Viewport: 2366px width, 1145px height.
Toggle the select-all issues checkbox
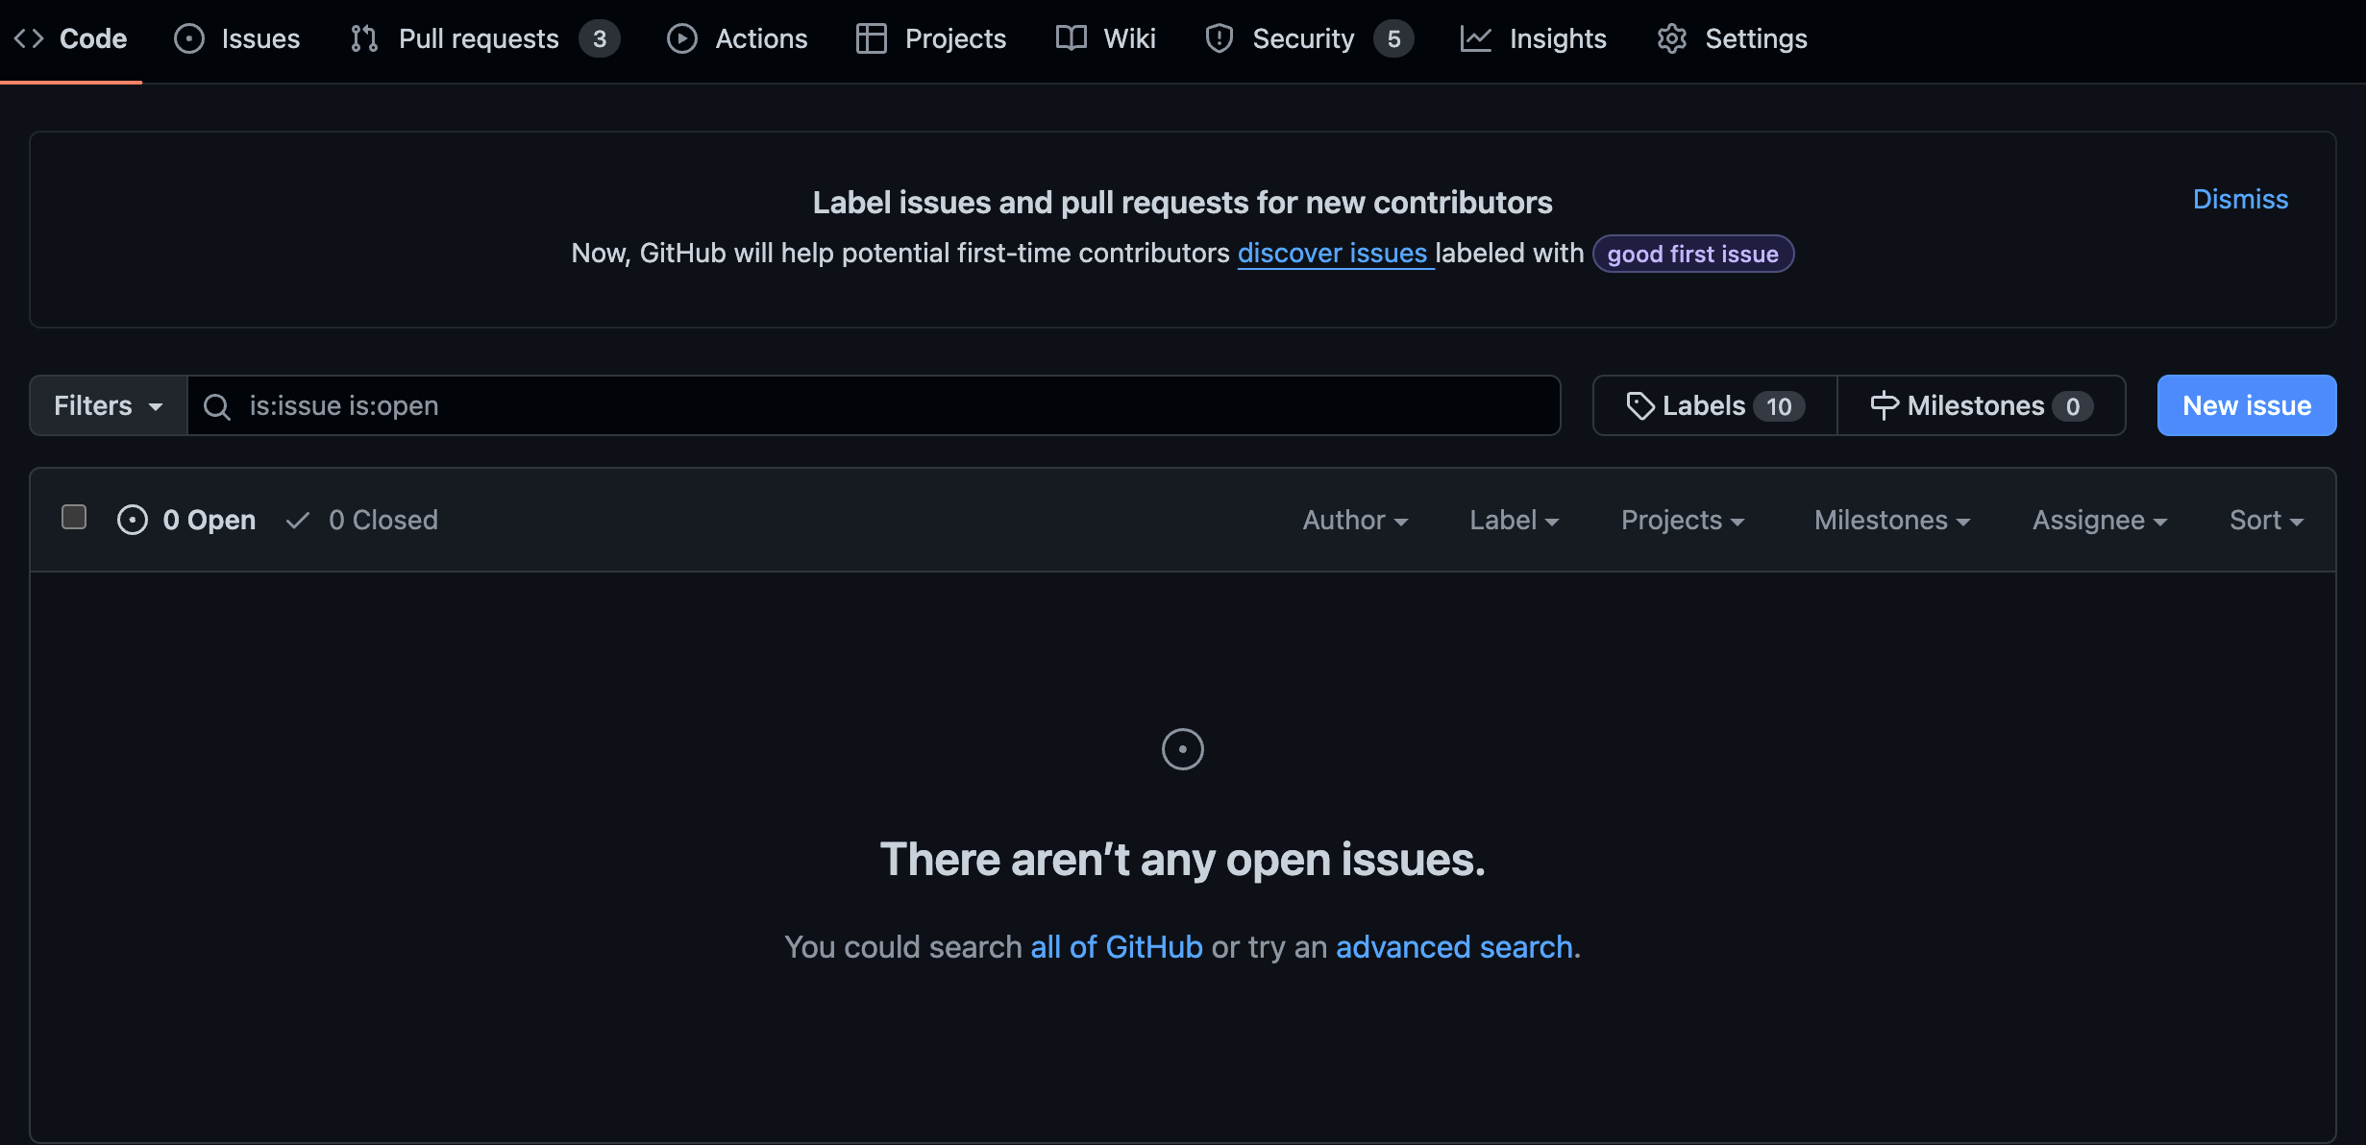pos(74,518)
